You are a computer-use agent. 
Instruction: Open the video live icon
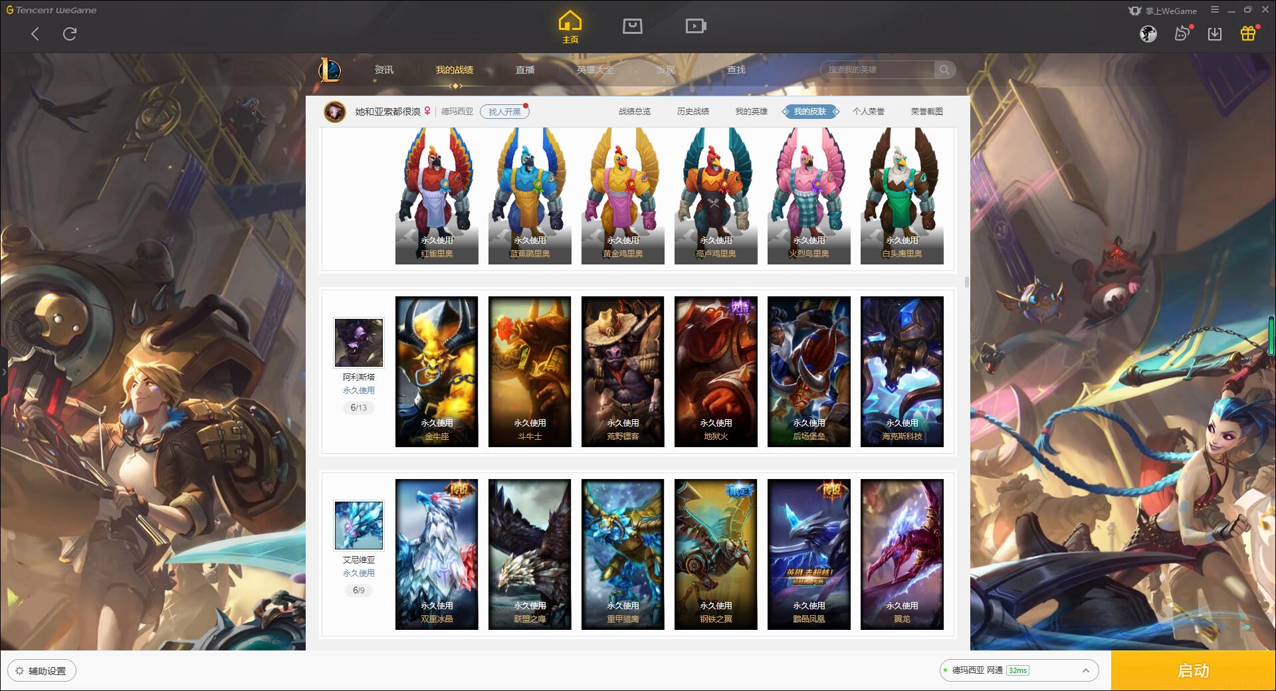(696, 26)
